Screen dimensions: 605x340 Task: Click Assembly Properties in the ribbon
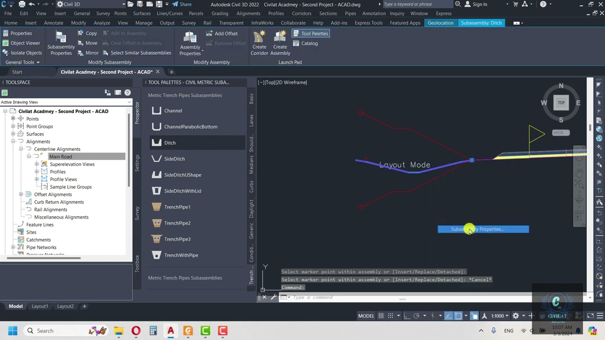click(x=190, y=42)
